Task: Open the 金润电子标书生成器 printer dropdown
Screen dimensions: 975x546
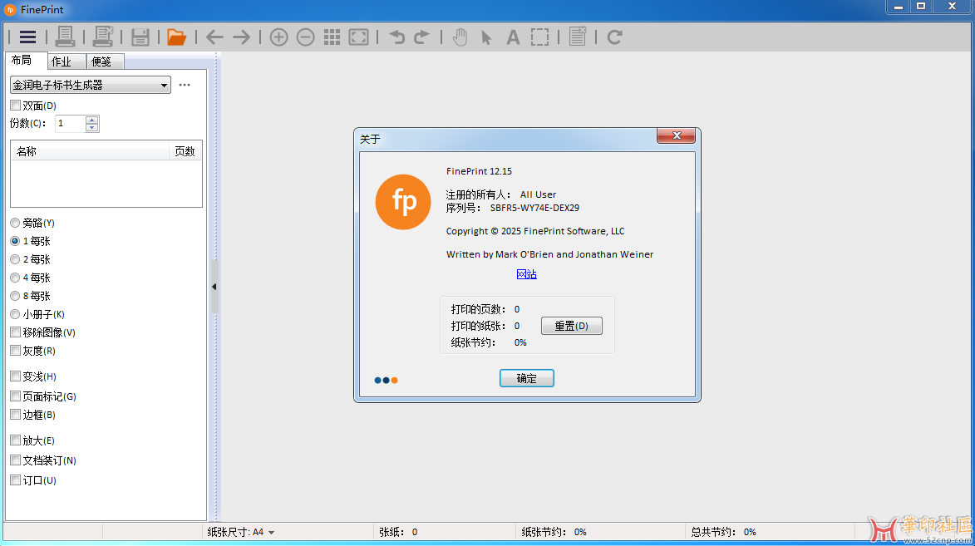Action: (90, 86)
